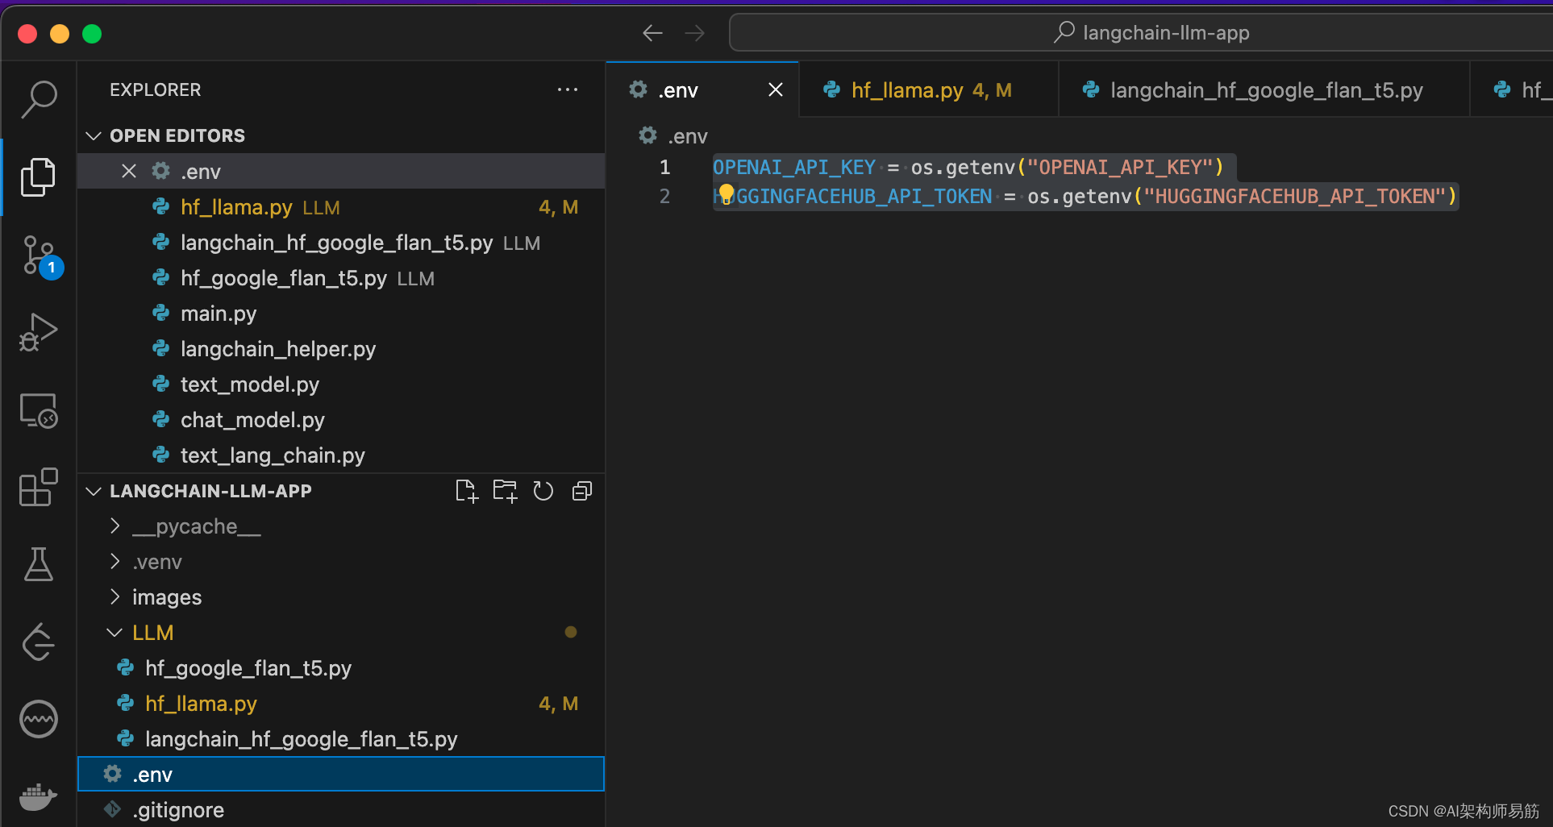Open langchain_hf_google_flan_t5.py in Open Editors

pos(340,243)
